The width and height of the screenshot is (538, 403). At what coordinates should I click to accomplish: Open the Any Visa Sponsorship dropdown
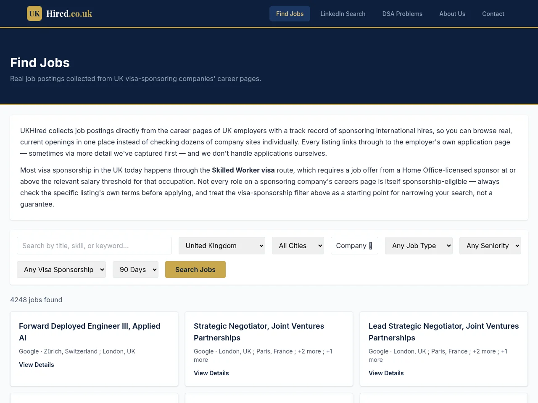click(x=61, y=270)
